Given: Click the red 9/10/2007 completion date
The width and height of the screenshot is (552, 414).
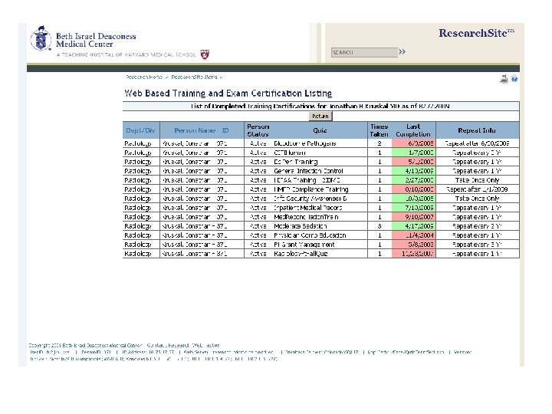Looking at the screenshot, I should (414, 217).
